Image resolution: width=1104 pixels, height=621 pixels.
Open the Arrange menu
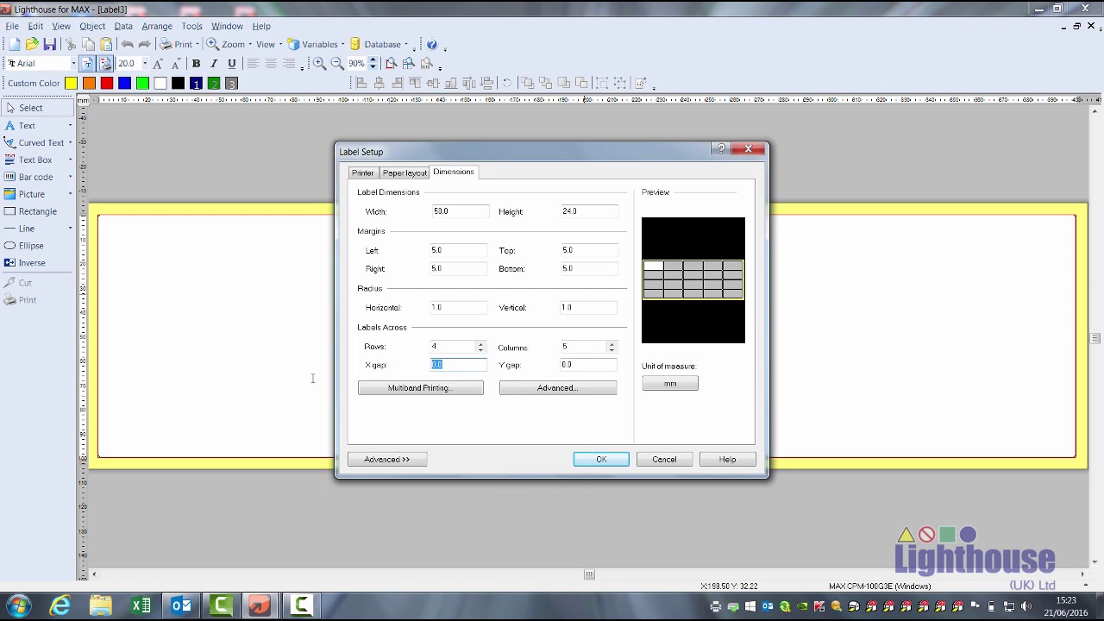[x=157, y=26]
